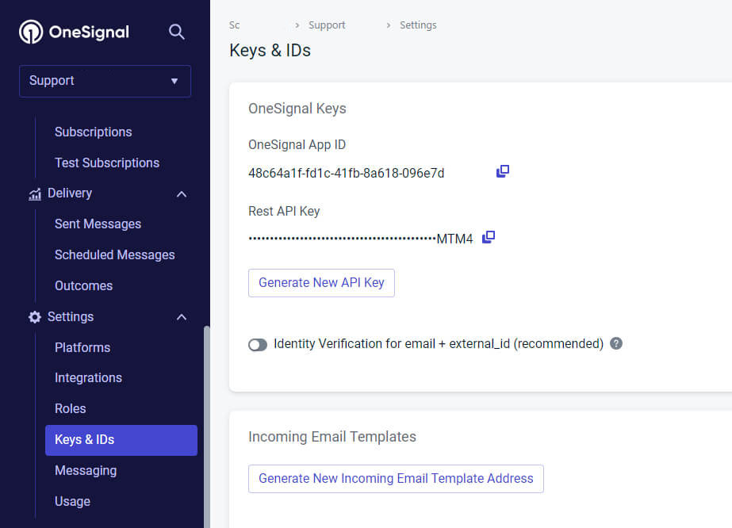Click the Delivery section label
This screenshot has width=732, height=528.
click(70, 193)
